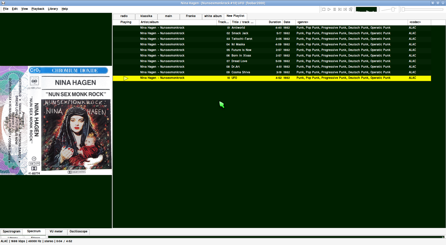This screenshot has height=245, width=446.
Task: Click the window title bar text
Action: 223,3
